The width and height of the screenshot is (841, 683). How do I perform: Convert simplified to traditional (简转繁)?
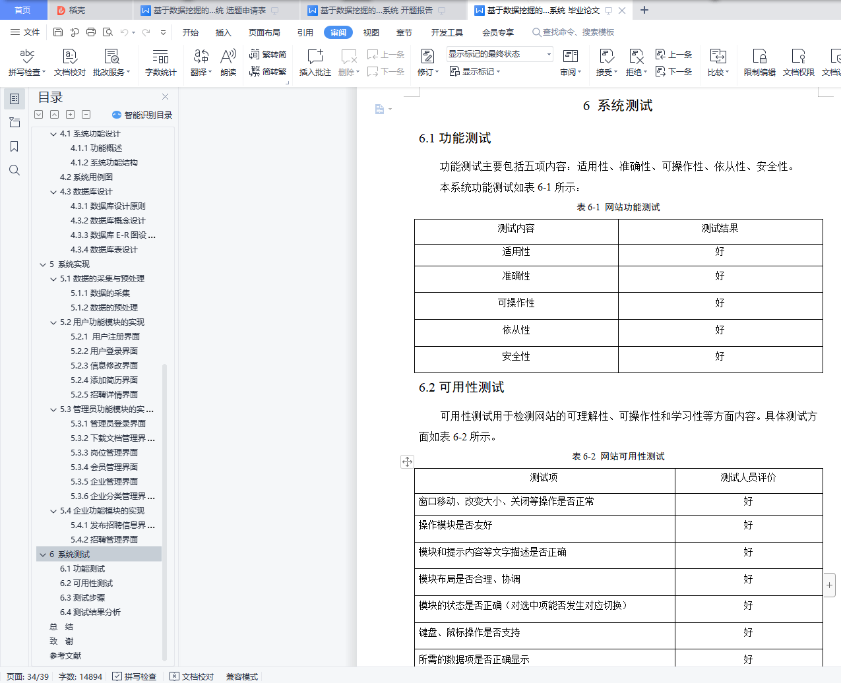click(x=268, y=71)
